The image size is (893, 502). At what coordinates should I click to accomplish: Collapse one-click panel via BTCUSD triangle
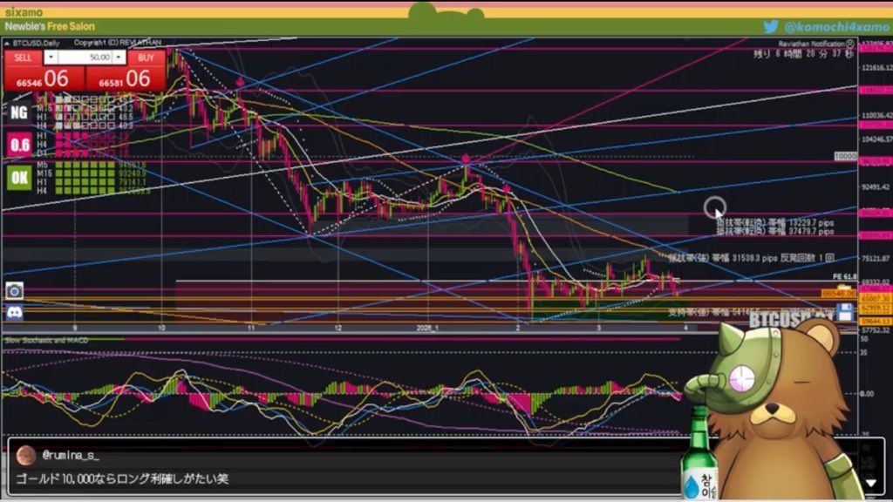(7, 43)
